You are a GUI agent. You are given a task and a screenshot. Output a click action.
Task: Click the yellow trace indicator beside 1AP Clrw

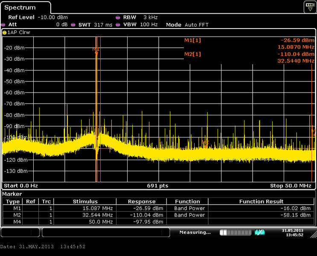pyautogui.click(x=5, y=32)
